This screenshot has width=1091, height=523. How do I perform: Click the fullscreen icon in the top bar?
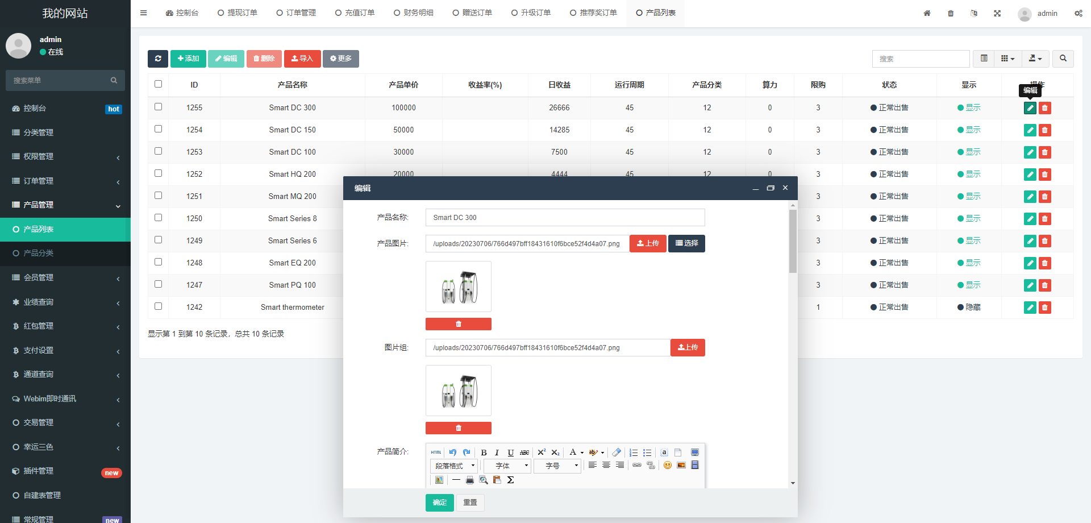(997, 13)
